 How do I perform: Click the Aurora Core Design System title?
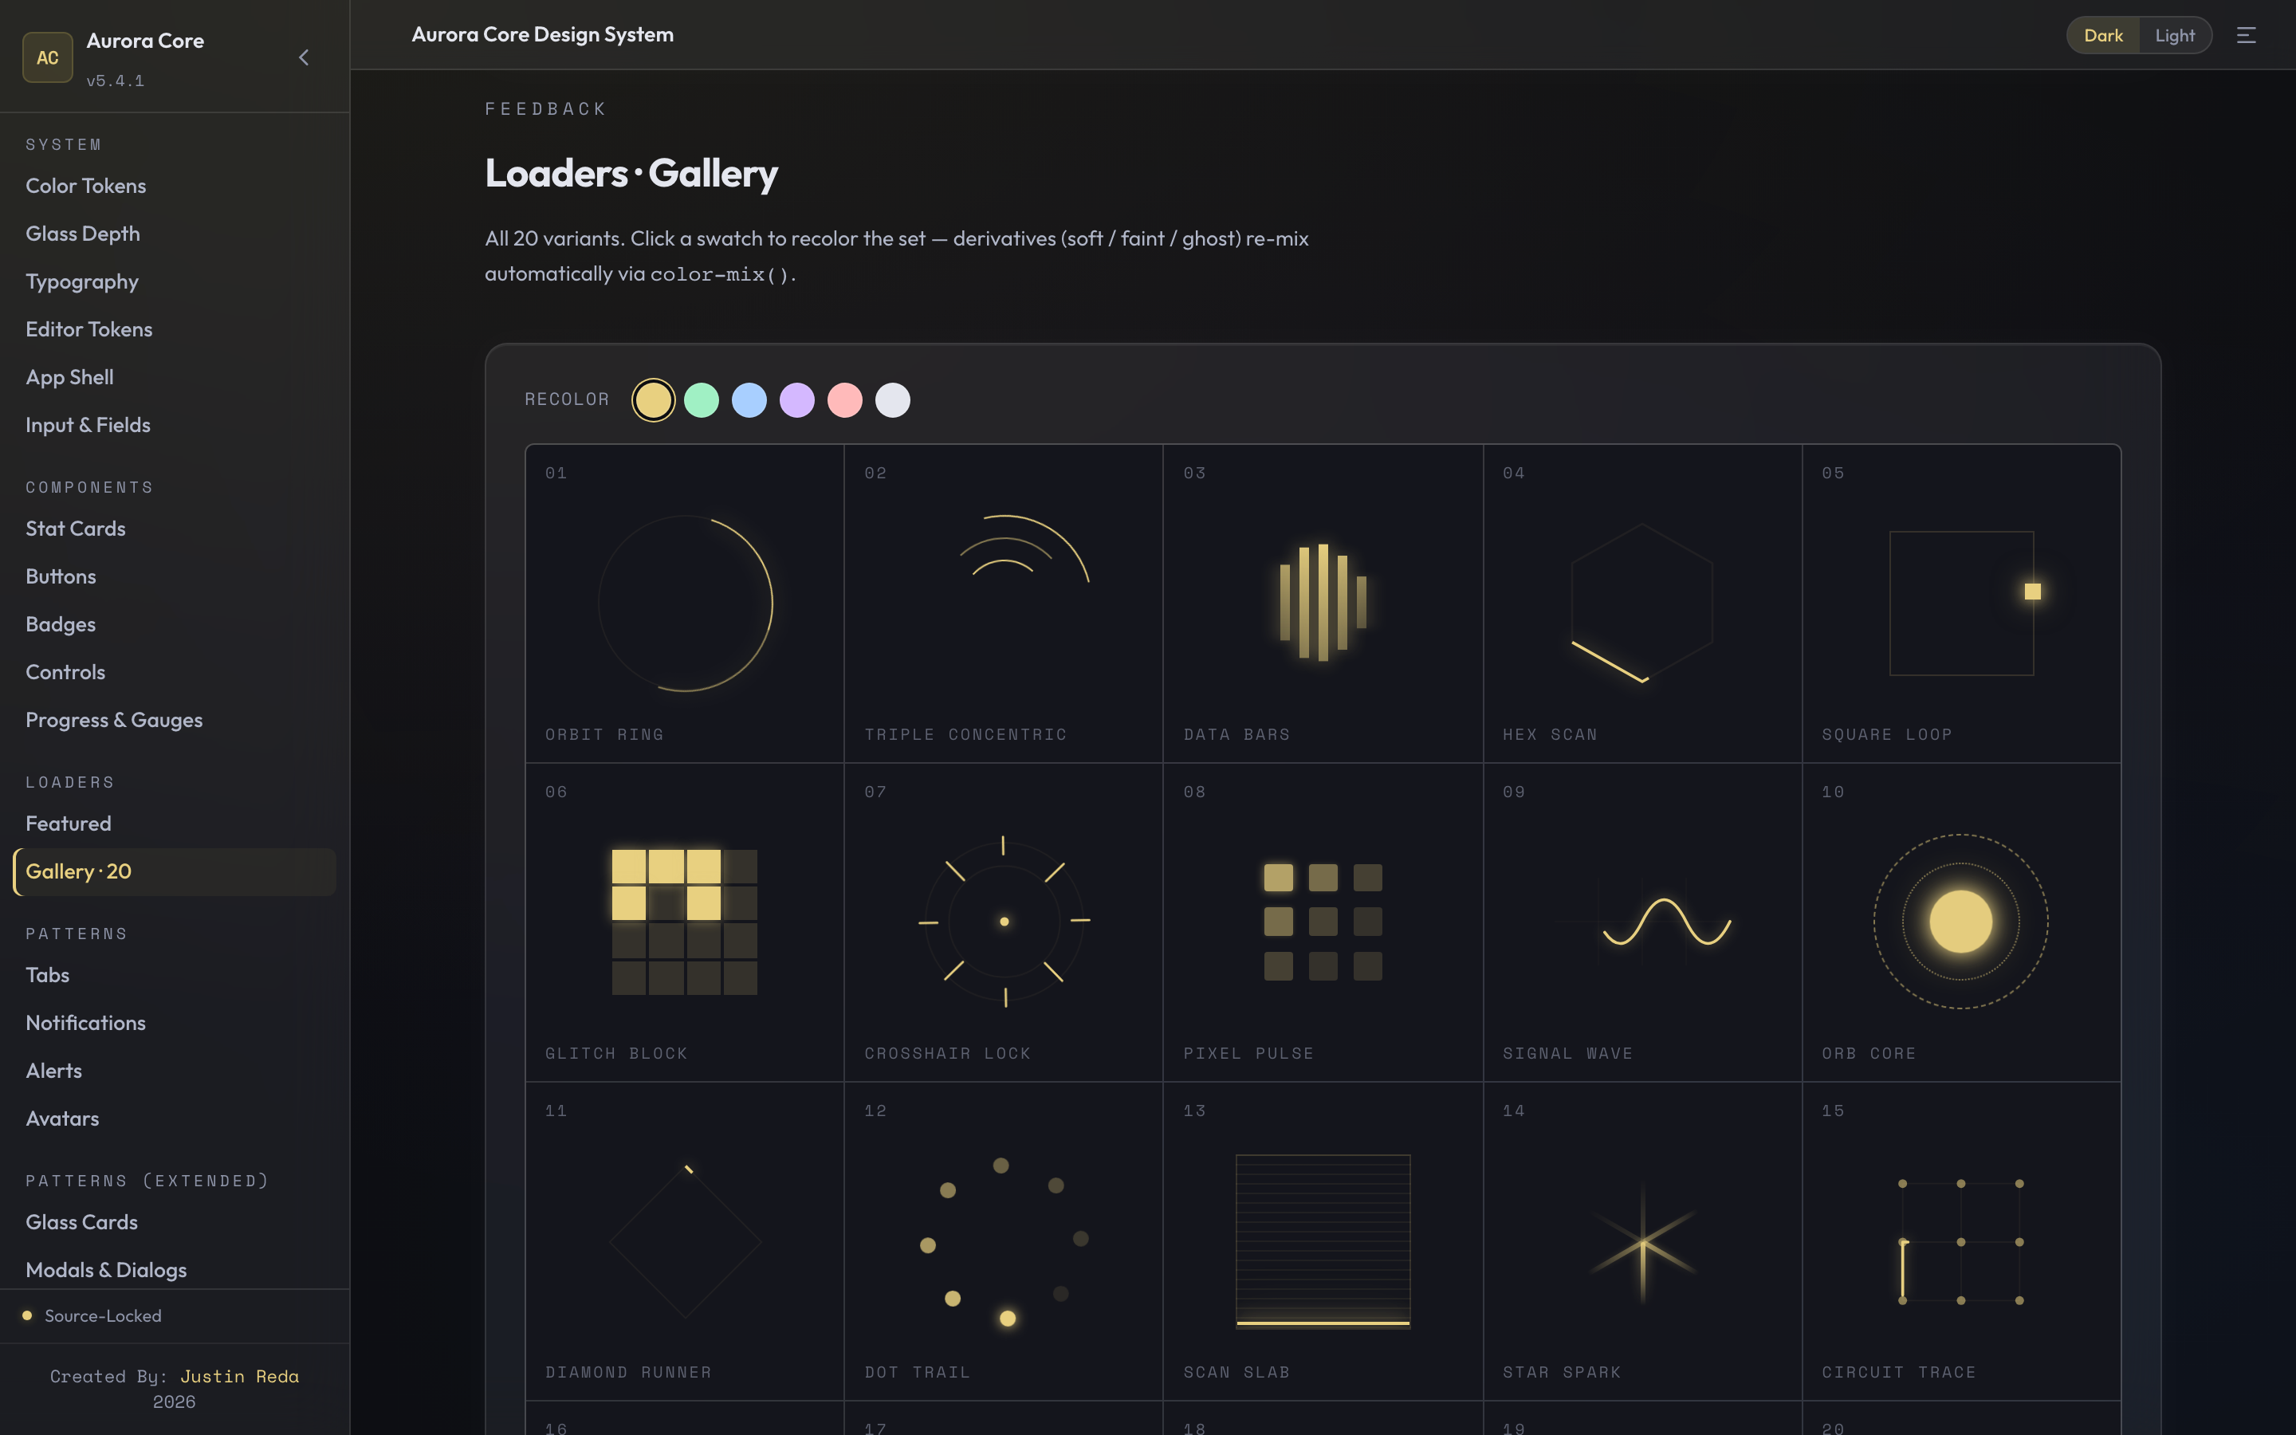click(x=543, y=34)
